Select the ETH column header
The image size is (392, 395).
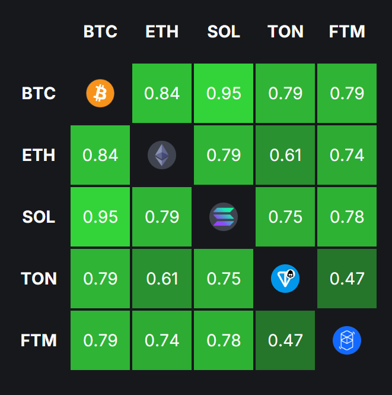(x=162, y=31)
